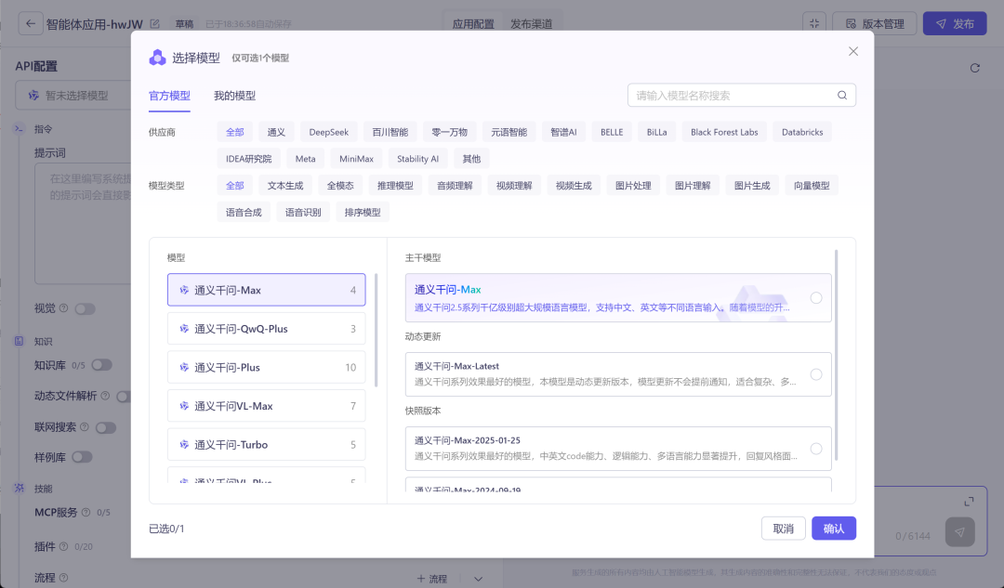Screen dimensions: 1004x588
Task: Switch to the 官方模型 tab
Action: (169, 96)
